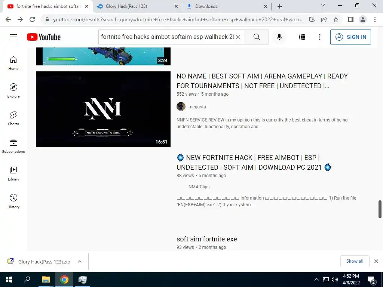Open NO NAME BEST SOFT AIM video title
Viewport: 383px width, 287px height.
[x=262, y=81]
